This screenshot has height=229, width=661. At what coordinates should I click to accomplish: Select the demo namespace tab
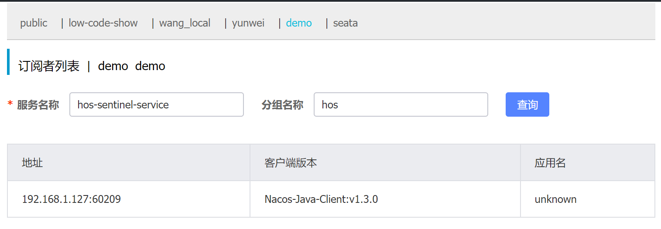click(x=299, y=23)
